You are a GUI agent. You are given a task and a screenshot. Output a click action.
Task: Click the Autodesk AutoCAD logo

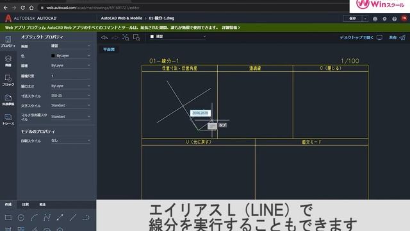[31, 19]
